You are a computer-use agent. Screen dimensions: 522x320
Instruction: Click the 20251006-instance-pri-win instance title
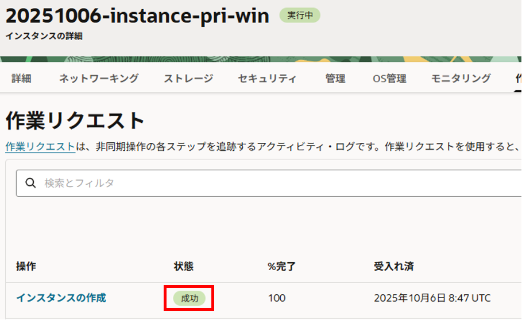138,16
